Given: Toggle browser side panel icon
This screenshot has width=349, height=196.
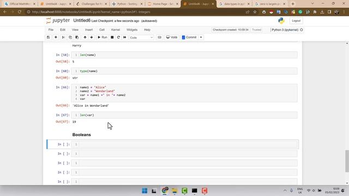Looking at the screenshot, I should (329, 12).
